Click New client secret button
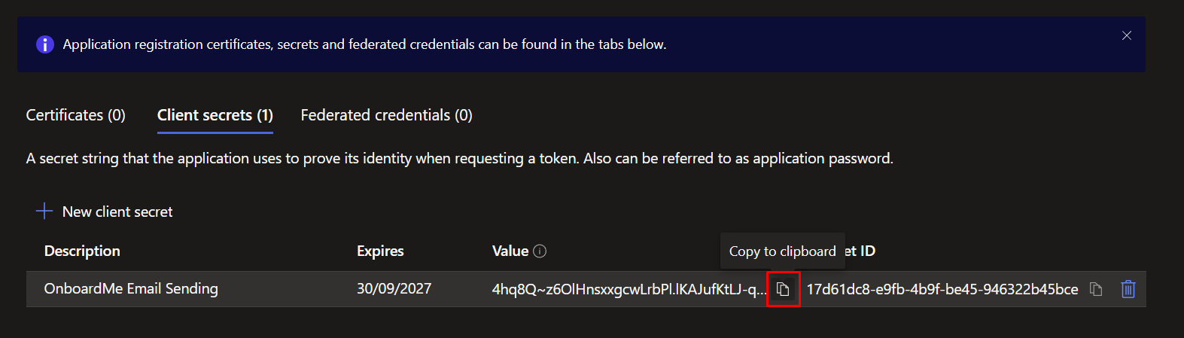Image resolution: width=1184 pixels, height=338 pixels. click(117, 212)
